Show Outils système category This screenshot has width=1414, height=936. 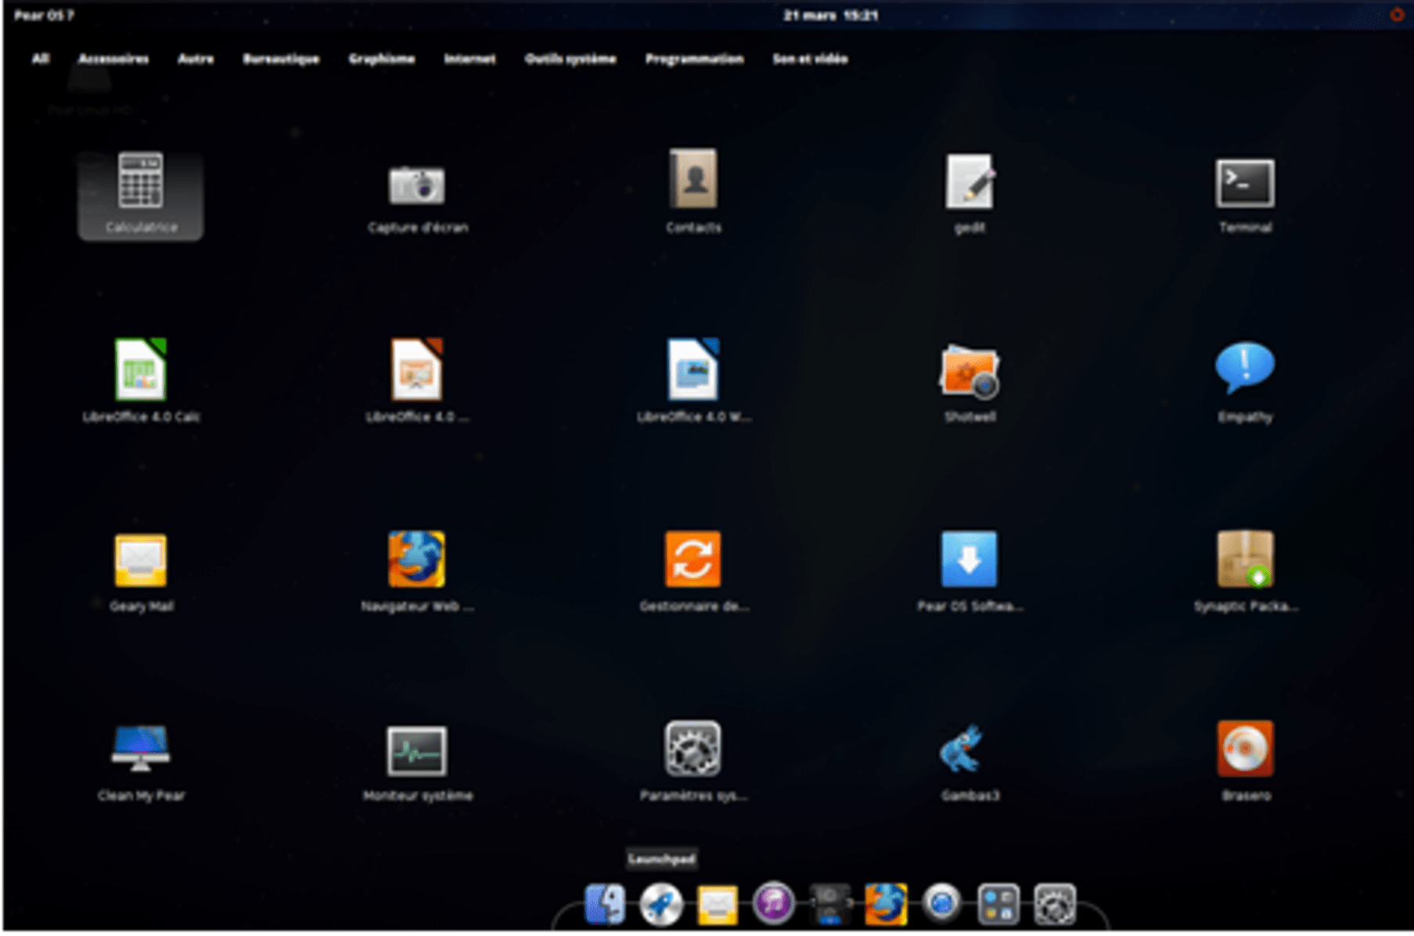pos(570,59)
